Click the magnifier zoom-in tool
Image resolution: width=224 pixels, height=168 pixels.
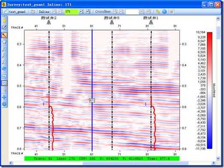[x=4, y=56]
